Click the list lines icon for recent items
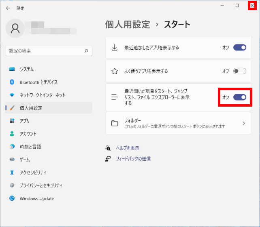 tap(115, 97)
